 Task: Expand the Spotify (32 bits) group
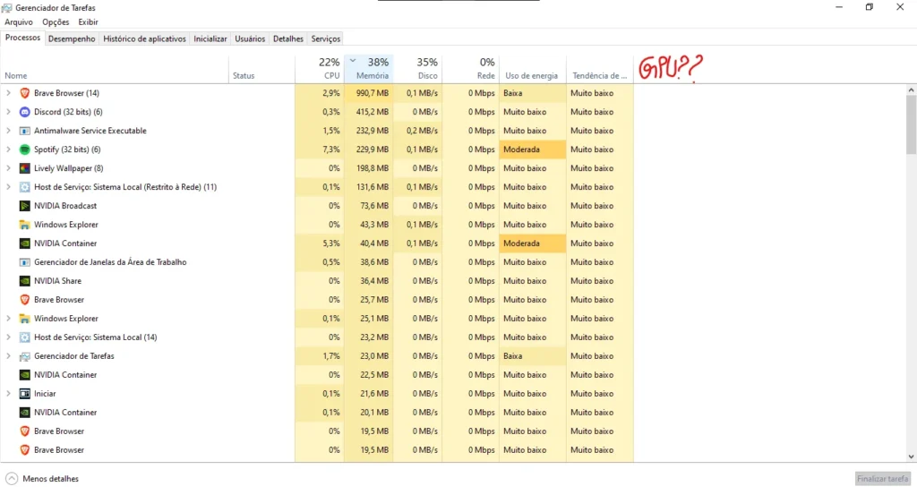[x=8, y=149]
